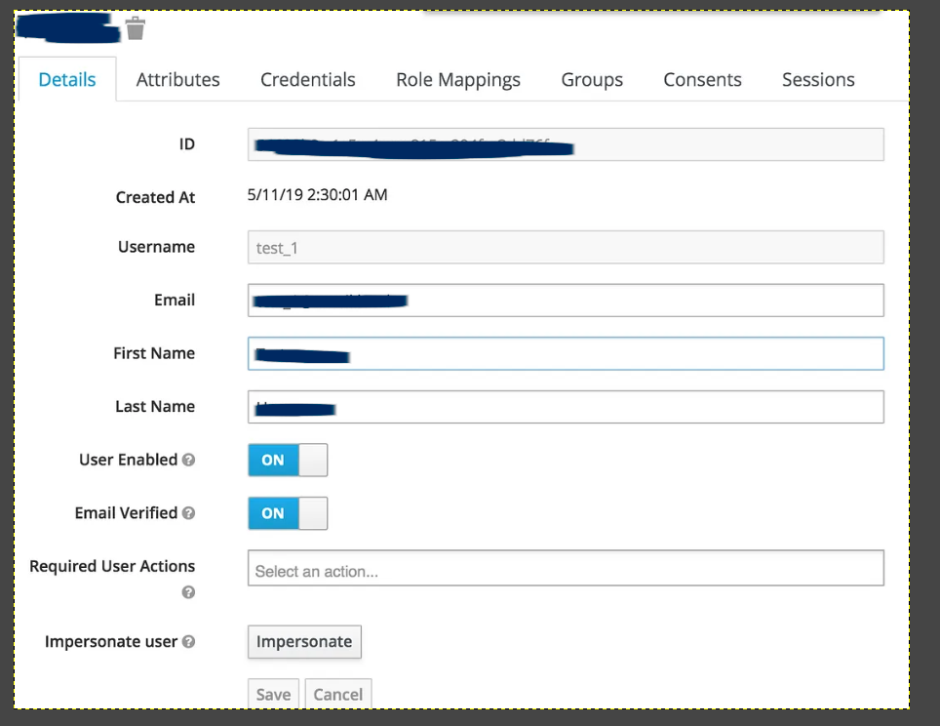
Task: Click the Cancel button
Action: pyautogui.click(x=338, y=694)
